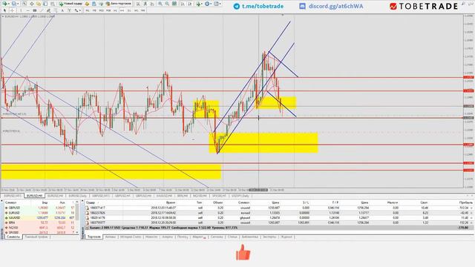Sort orders by Прибыль column header
475x267 pixels.
pyautogui.click(x=466, y=202)
